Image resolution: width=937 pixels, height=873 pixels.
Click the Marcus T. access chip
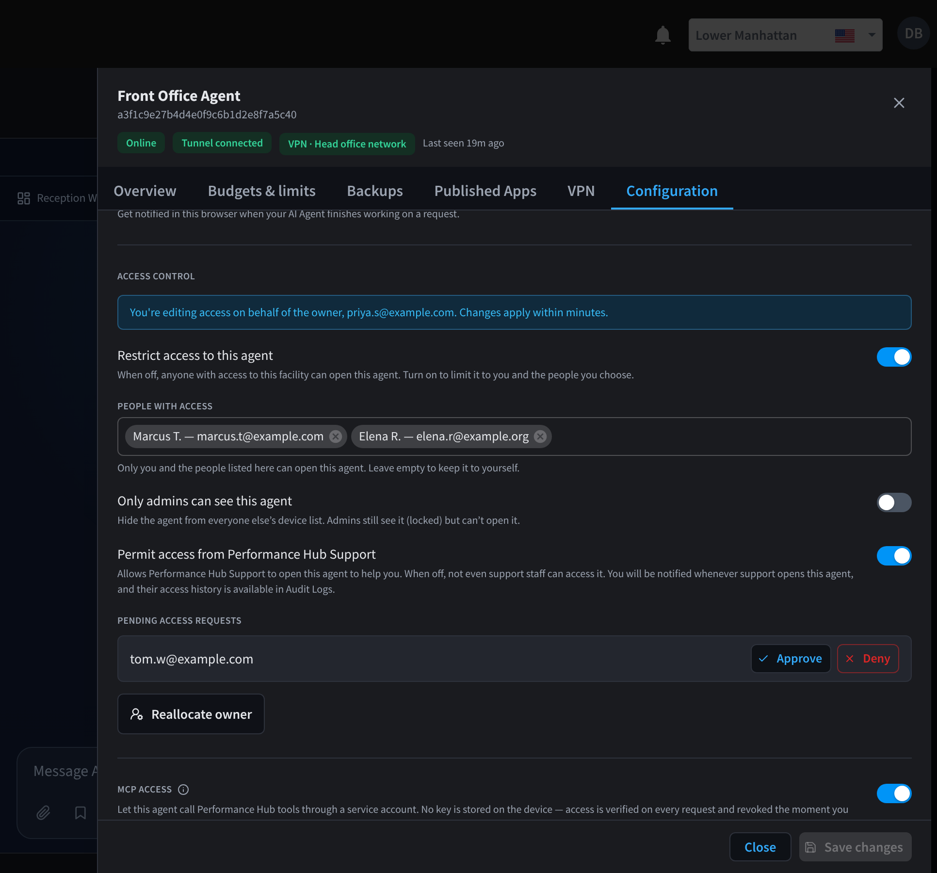[x=236, y=436]
